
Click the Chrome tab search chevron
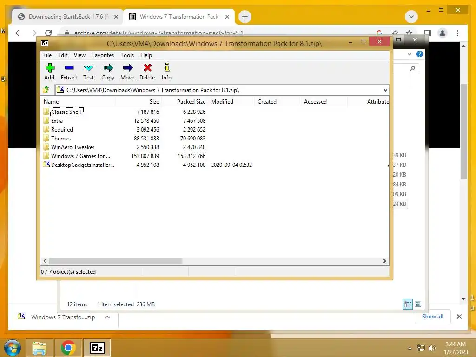411,17
